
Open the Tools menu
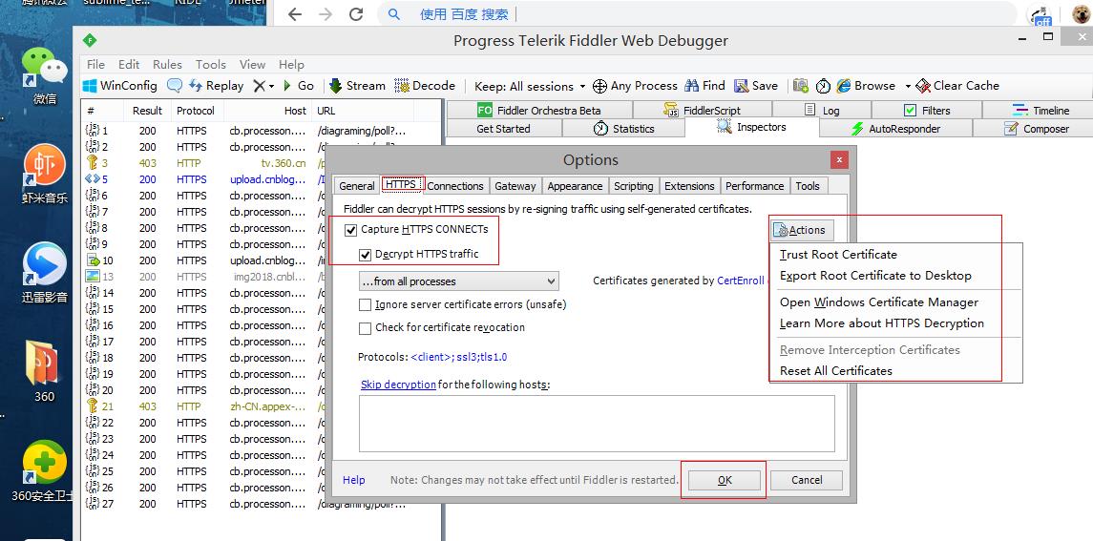click(211, 64)
